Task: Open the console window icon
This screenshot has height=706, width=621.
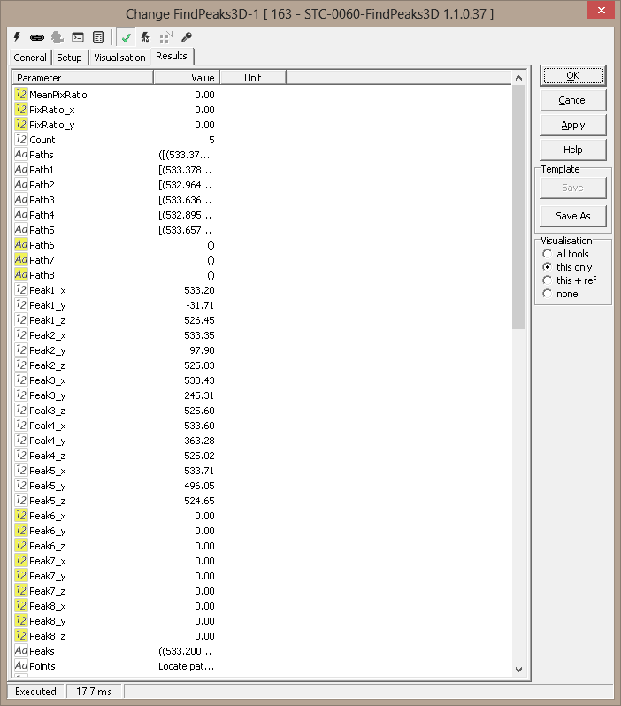Action: click(x=78, y=38)
